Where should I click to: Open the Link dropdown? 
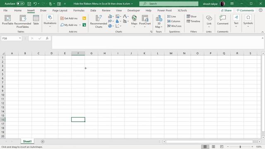[209, 21]
